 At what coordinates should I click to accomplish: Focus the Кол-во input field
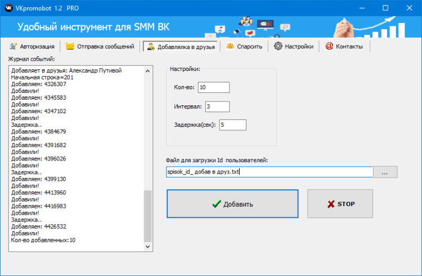(x=214, y=87)
